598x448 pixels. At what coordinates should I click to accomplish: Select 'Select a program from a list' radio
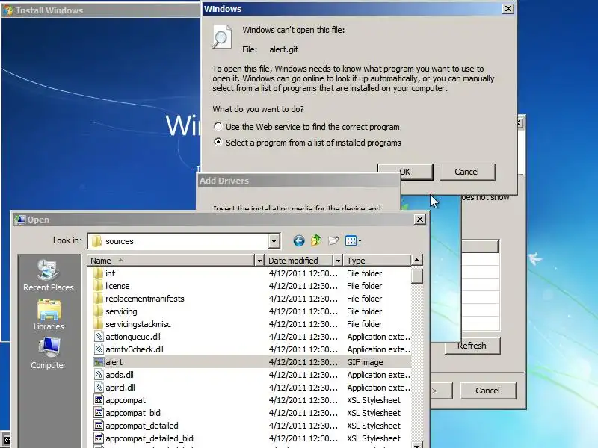[x=218, y=142]
